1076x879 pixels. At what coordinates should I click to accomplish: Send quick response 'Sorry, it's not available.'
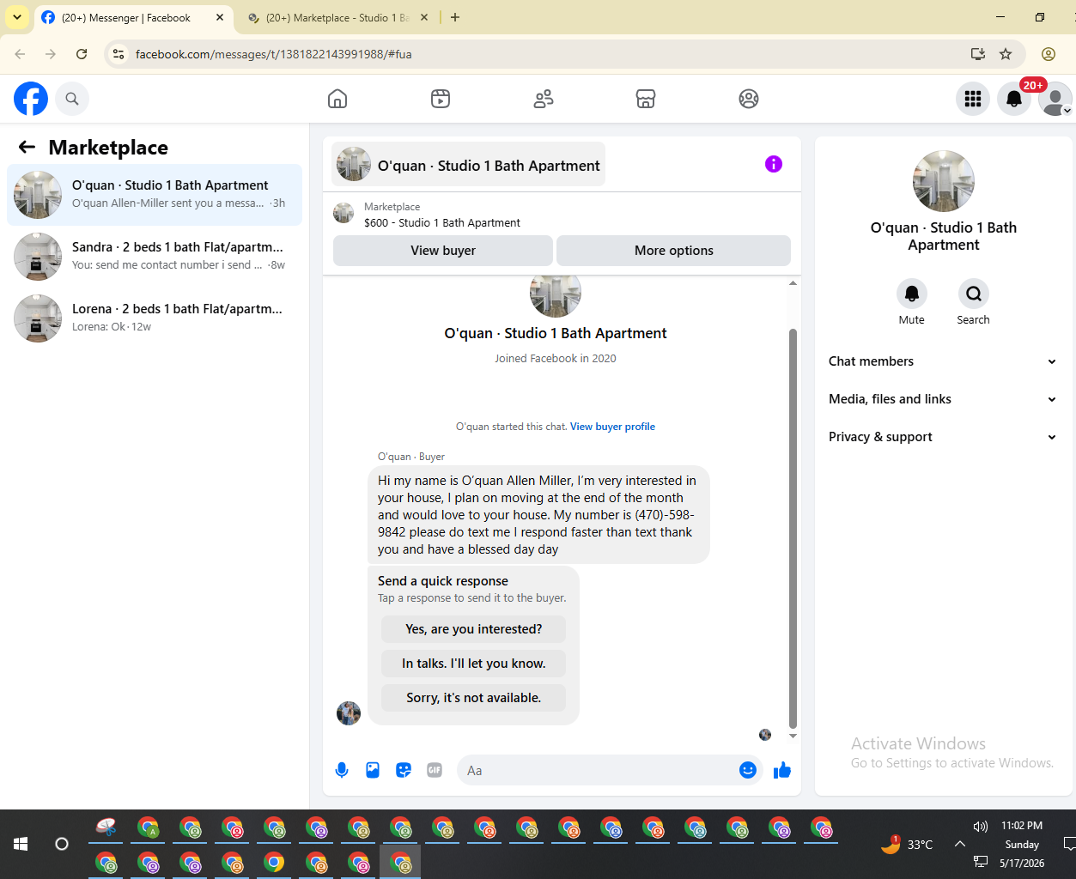(474, 698)
